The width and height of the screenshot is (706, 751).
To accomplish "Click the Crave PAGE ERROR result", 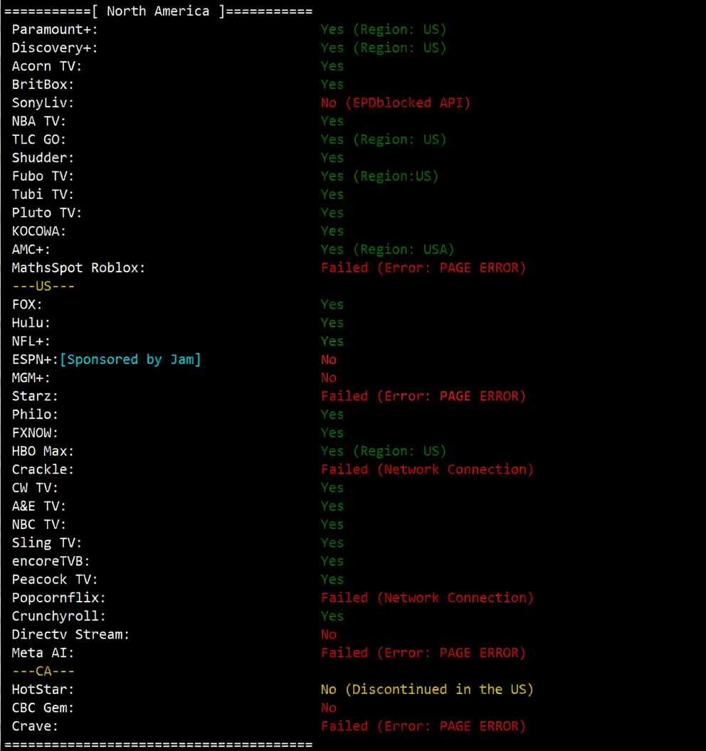I will coord(423,726).
